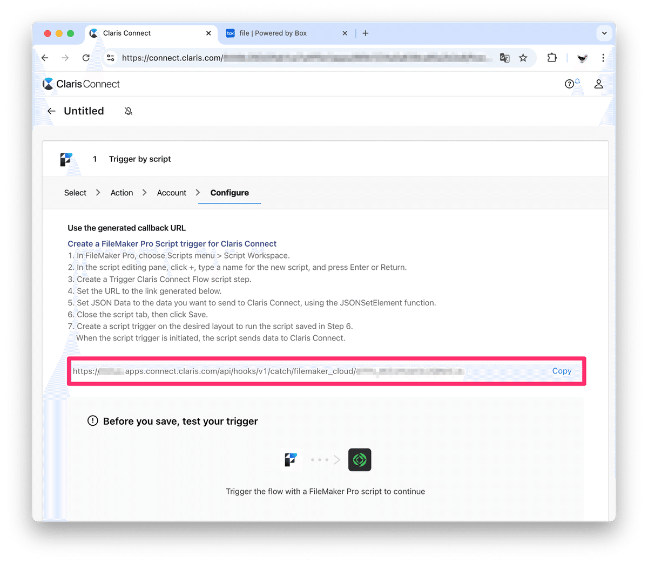This screenshot has width=648, height=564.
Task: Click the chevron after the Select step
Action: pos(98,192)
